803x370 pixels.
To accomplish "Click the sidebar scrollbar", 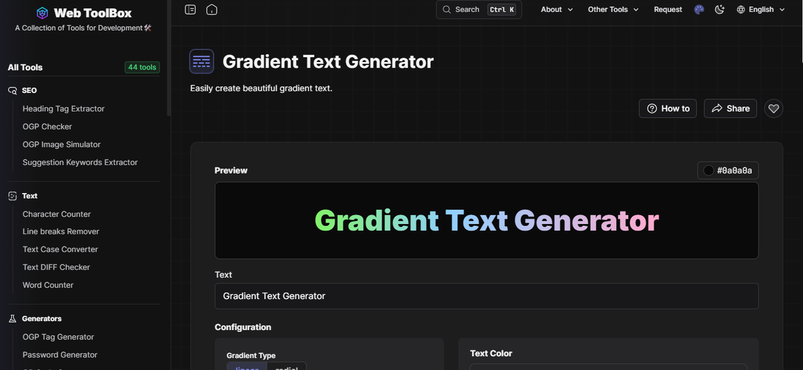I will click(x=169, y=58).
